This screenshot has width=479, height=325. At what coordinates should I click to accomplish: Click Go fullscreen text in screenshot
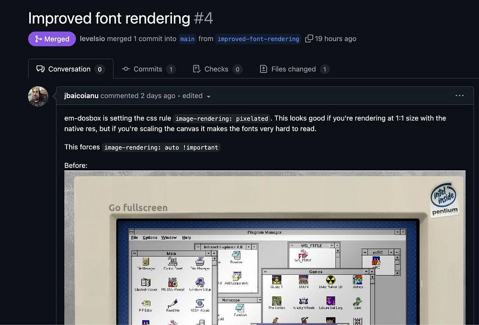[138, 208]
